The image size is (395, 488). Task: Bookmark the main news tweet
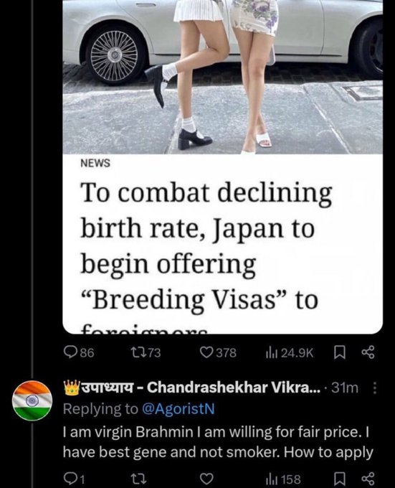coord(339,353)
